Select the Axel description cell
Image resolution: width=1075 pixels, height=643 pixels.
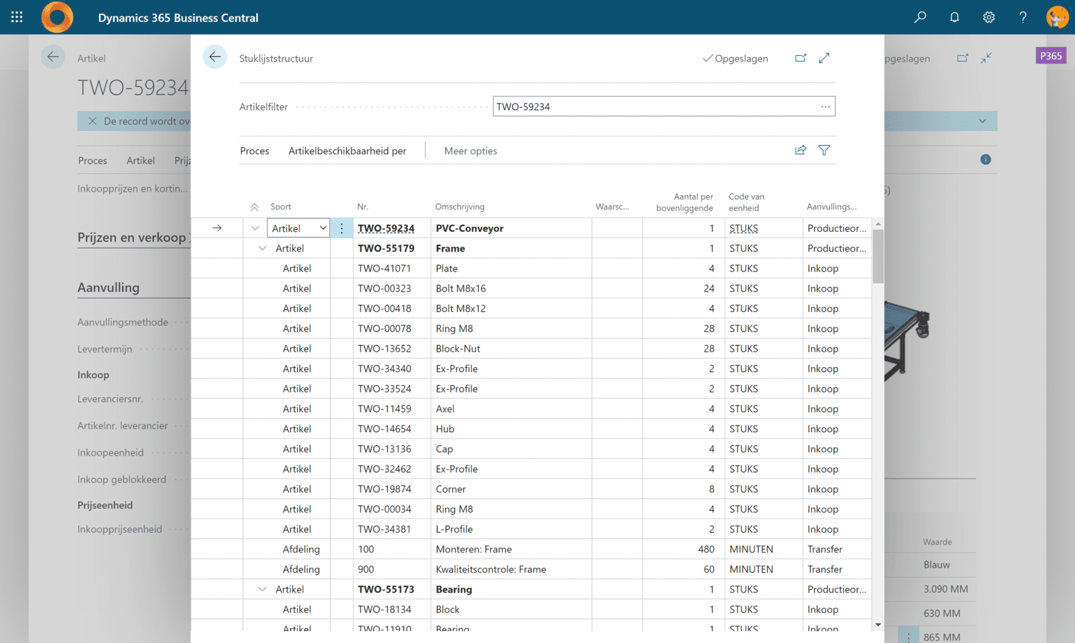(511, 409)
